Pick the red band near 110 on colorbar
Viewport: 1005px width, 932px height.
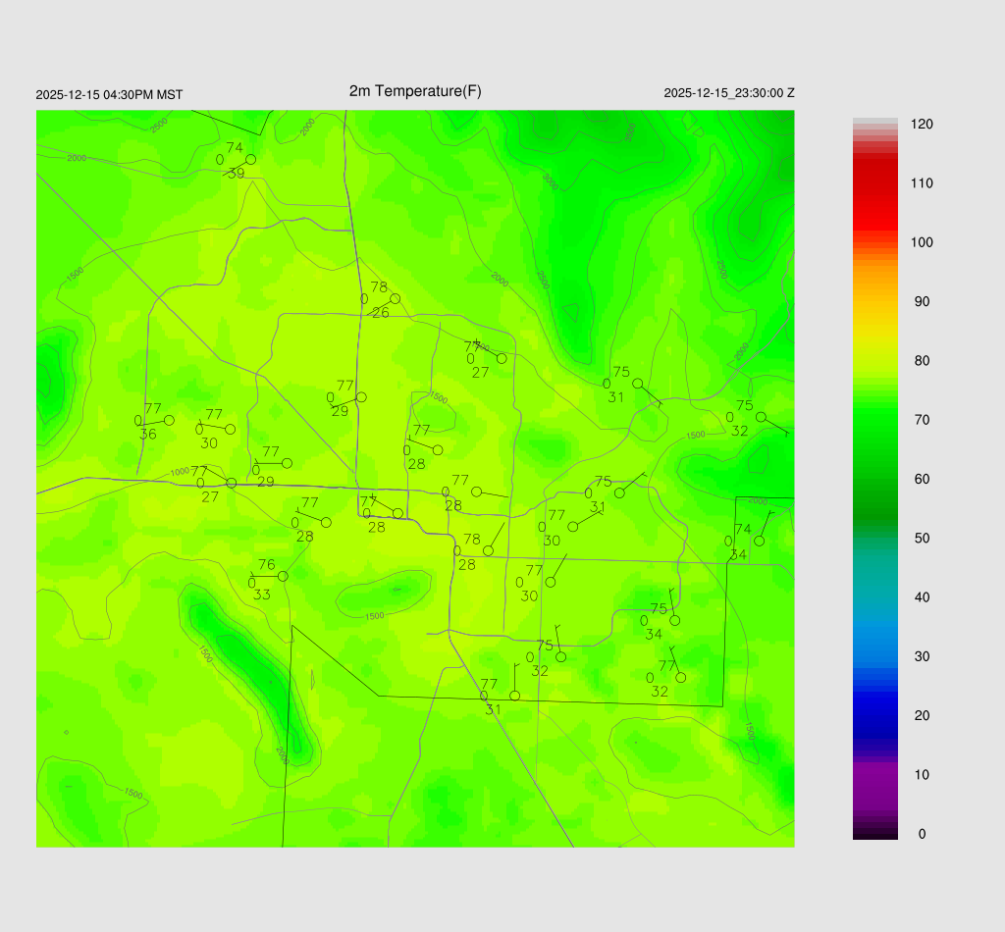click(874, 183)
